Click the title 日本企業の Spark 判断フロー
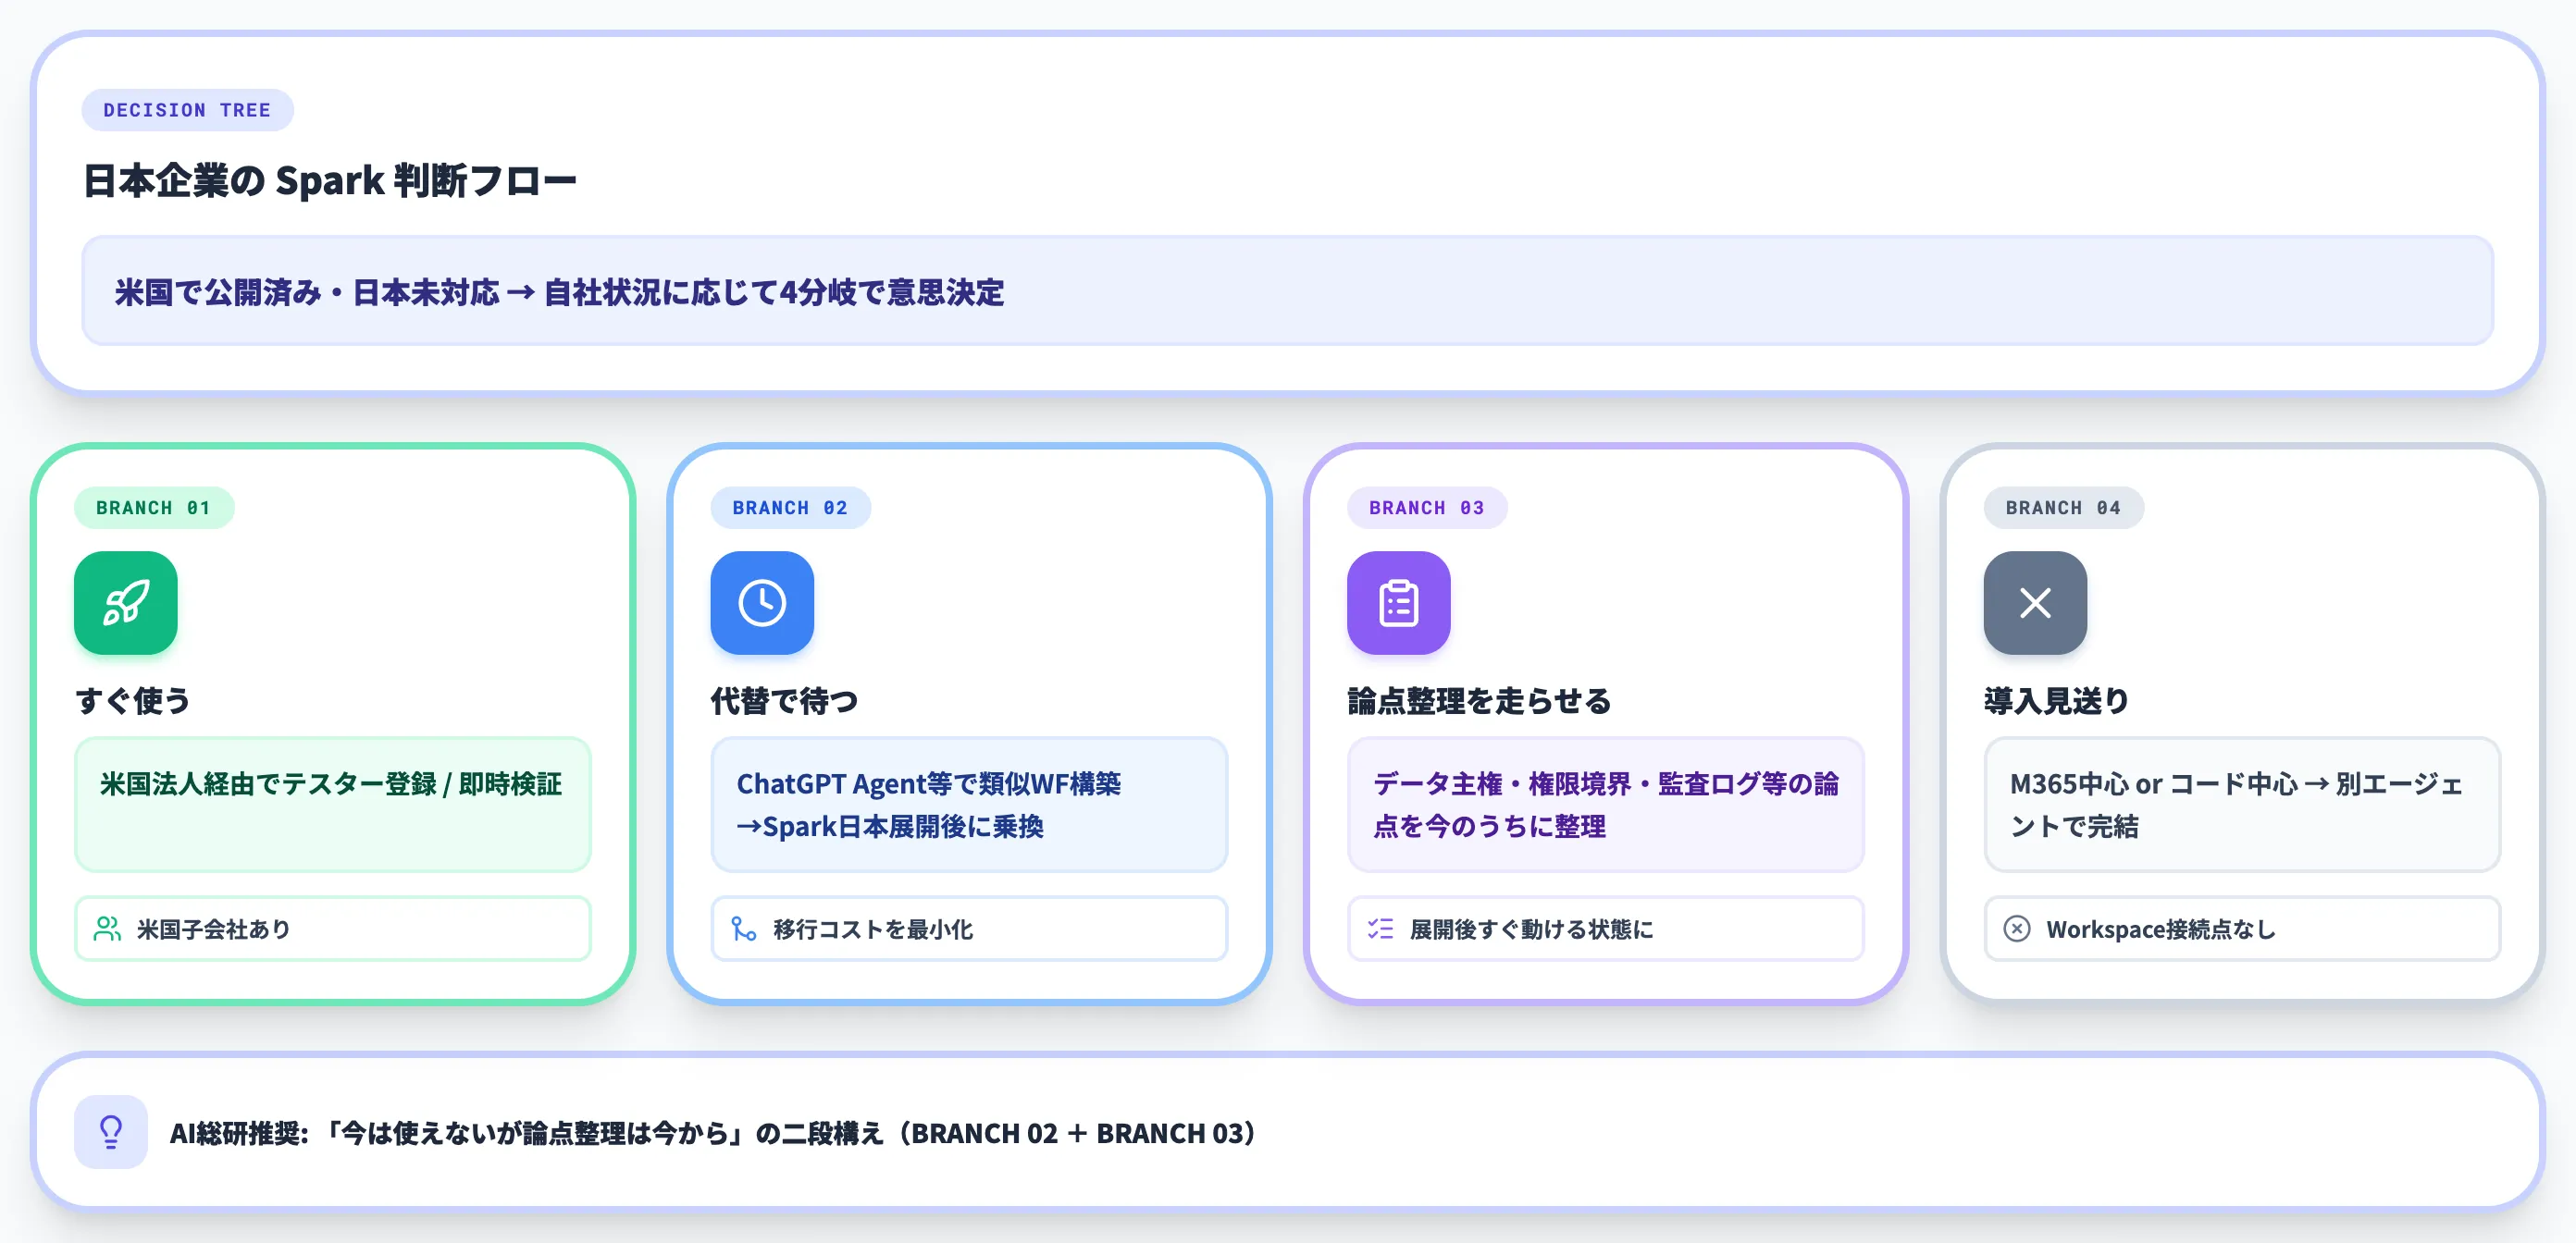Image resolution: width=2576 pixels, height=1243 pixels. click(329, 181)
